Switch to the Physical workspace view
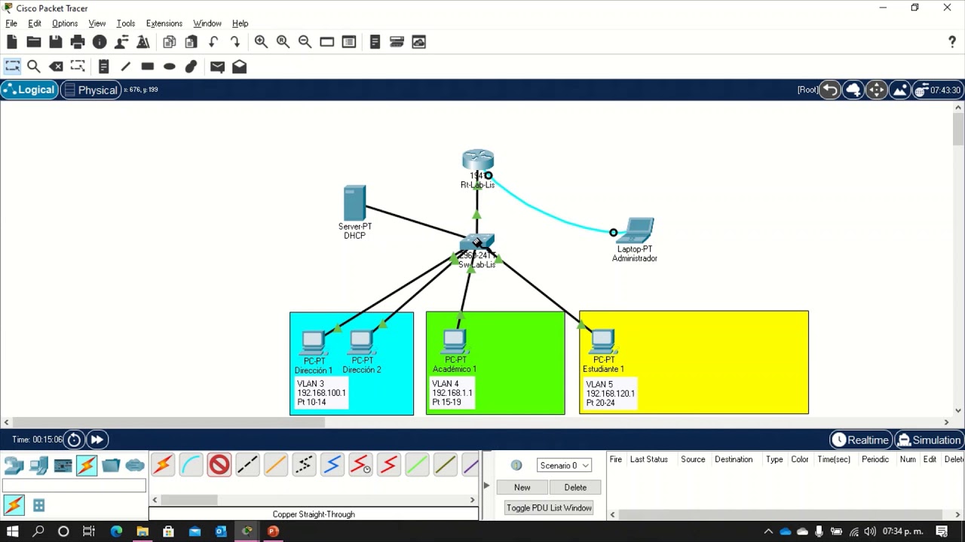Image resolution: width=965 pixels, height=542 pixels. [x=90, y=90]
